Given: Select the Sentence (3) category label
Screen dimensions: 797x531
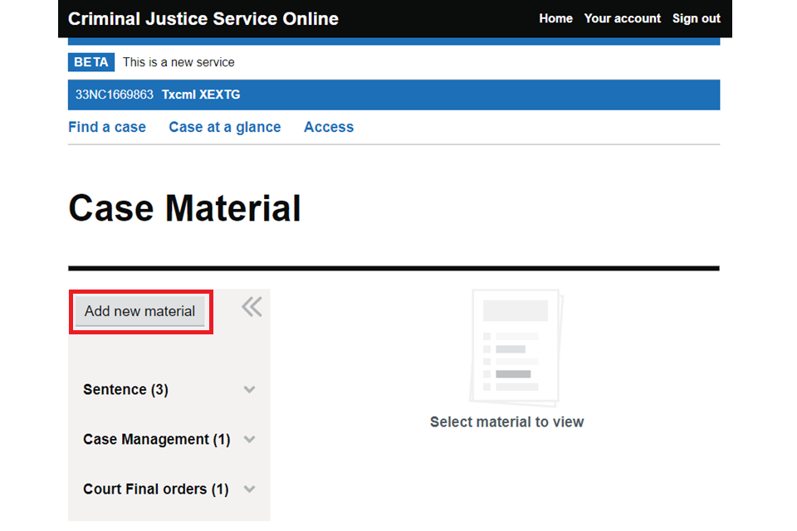Looking at the screenshot, I should (x=125, y=390).
